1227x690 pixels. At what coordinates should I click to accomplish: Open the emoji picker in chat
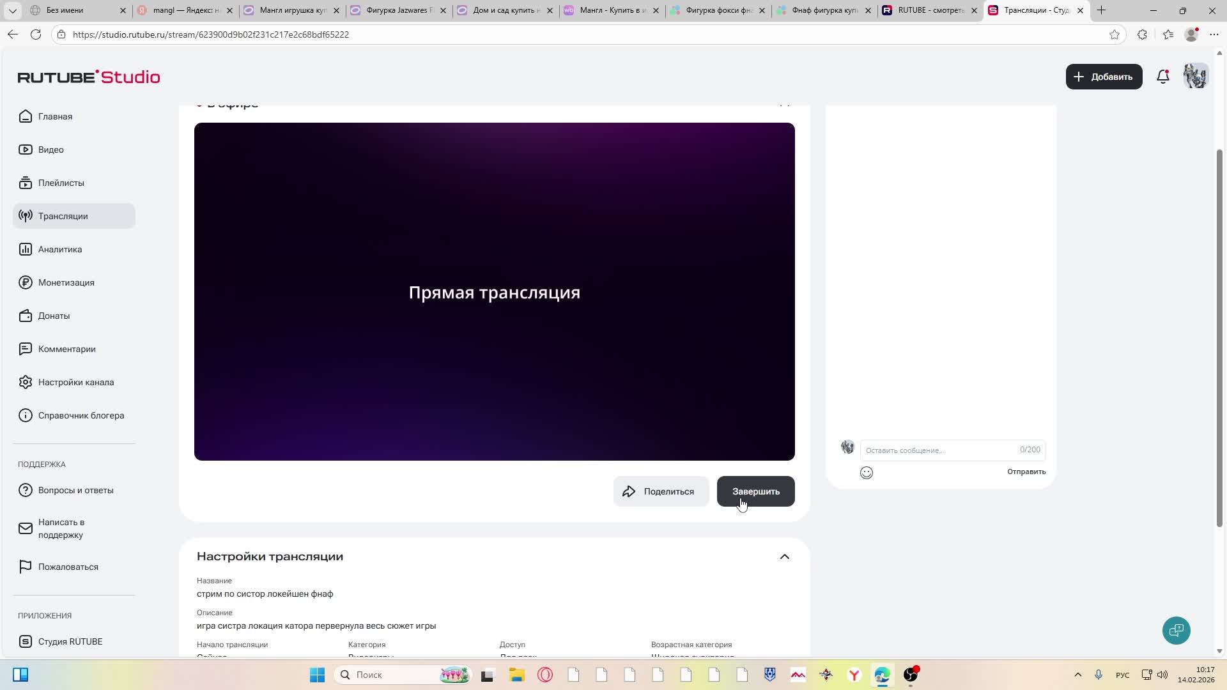[x=867, y=473]
